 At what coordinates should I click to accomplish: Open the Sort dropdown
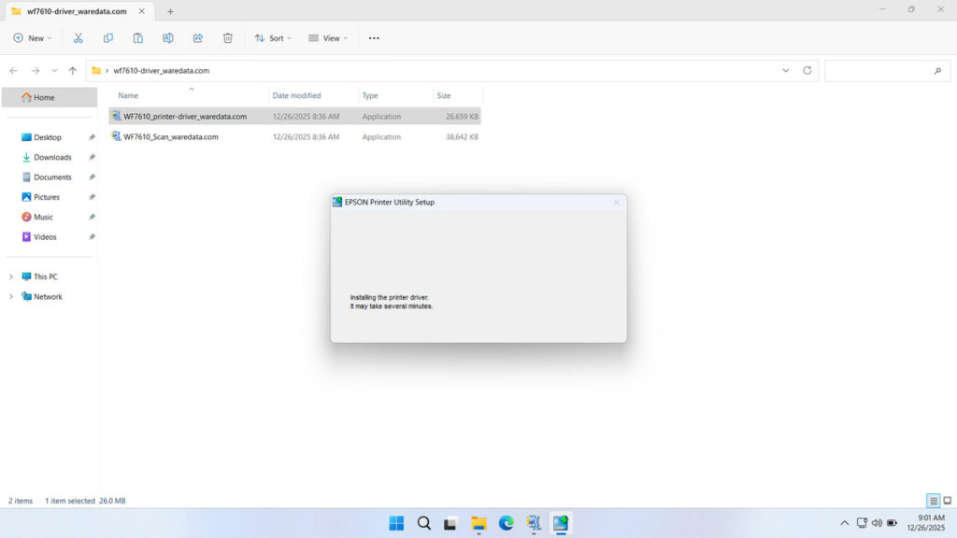[272, 38]
